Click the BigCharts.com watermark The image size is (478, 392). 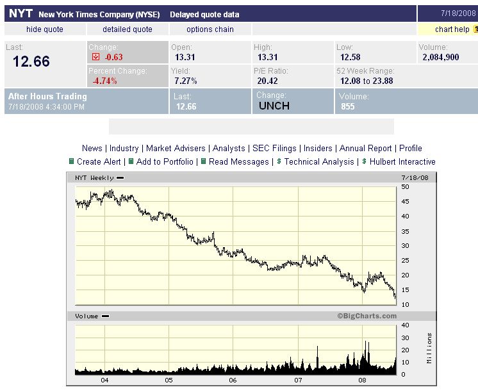[367, 316]
